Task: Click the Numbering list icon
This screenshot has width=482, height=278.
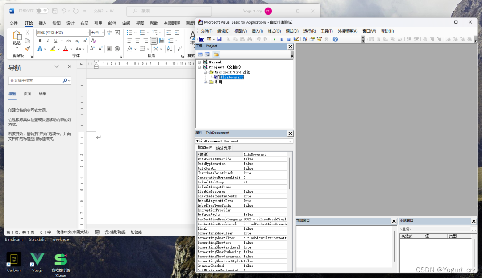Action: [x=142, y=33]
